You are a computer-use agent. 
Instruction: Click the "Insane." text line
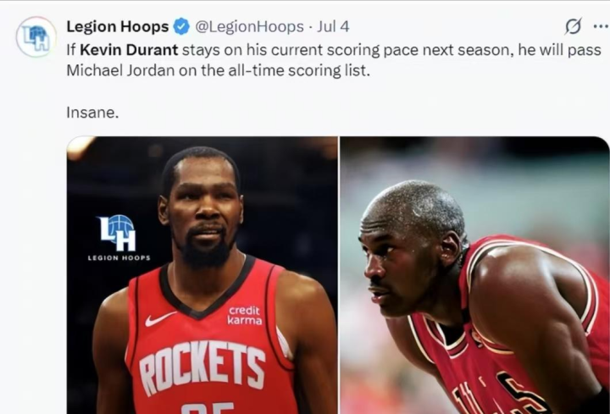point(92,113)
